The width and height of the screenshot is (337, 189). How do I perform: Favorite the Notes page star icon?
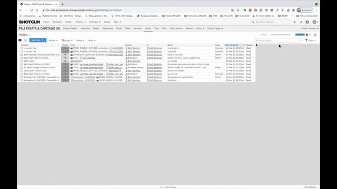29,35
